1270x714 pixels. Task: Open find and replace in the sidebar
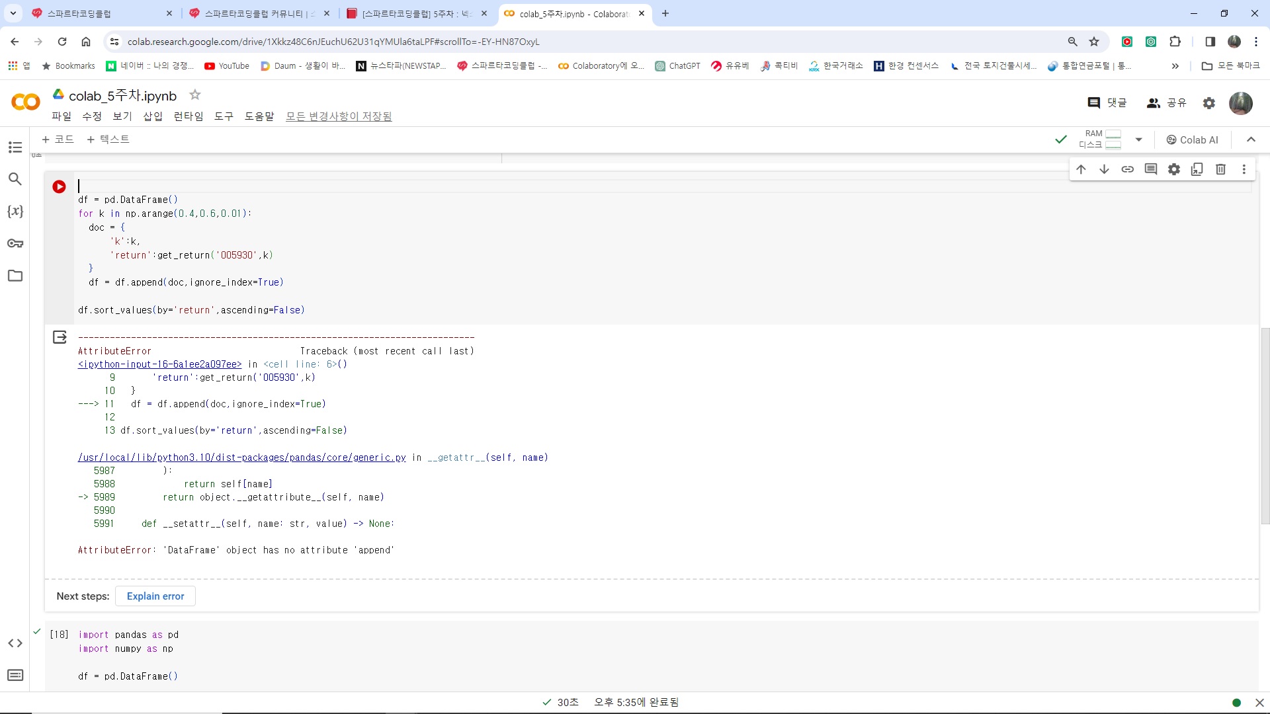(15, 179)
